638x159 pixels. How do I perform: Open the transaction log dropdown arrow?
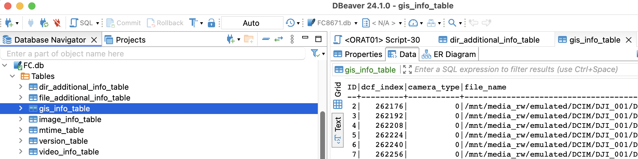(x=298, y=23)
